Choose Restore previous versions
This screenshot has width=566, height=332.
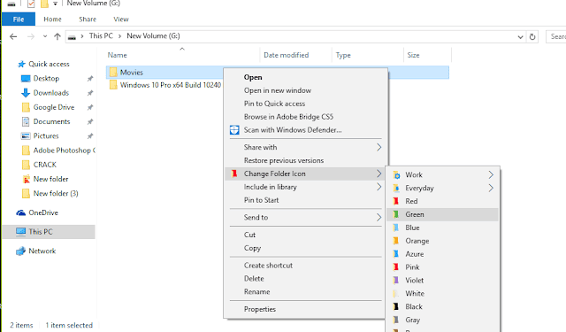coord(305,160)
